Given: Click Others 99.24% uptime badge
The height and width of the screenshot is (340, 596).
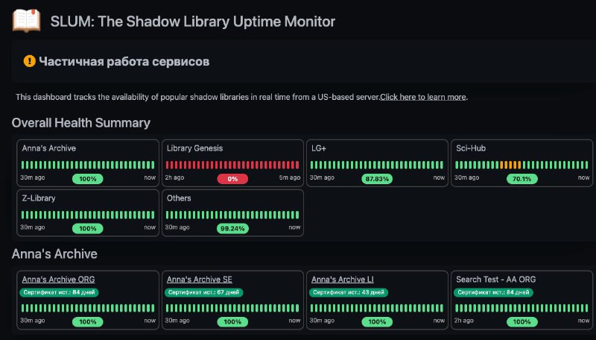Looking at the screenshot, I should pos(232,229).
